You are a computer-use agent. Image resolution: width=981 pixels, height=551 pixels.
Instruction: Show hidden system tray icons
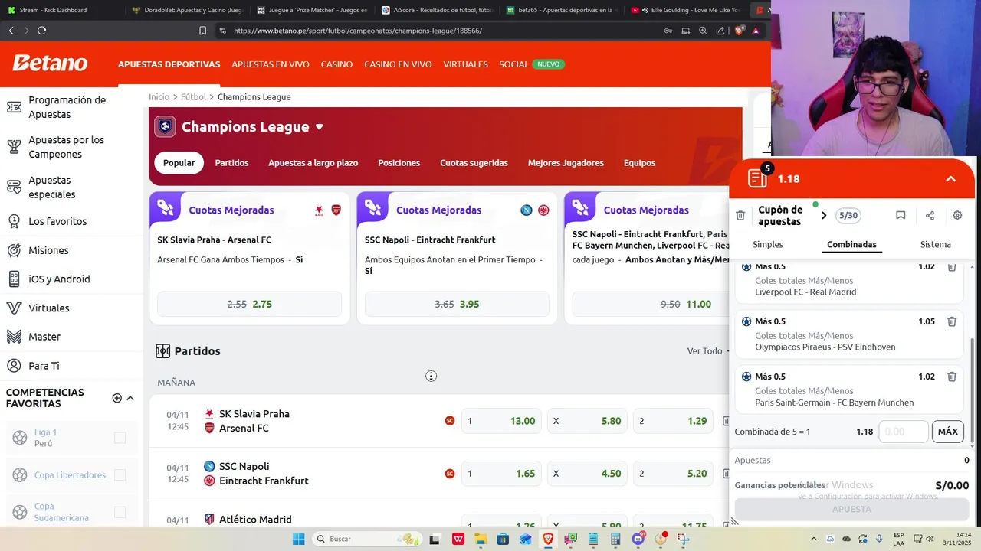(814, 539)
